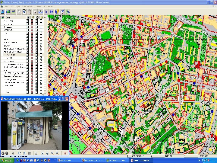
Task: Open the Карта menu
Action: (x=17, y=6)
